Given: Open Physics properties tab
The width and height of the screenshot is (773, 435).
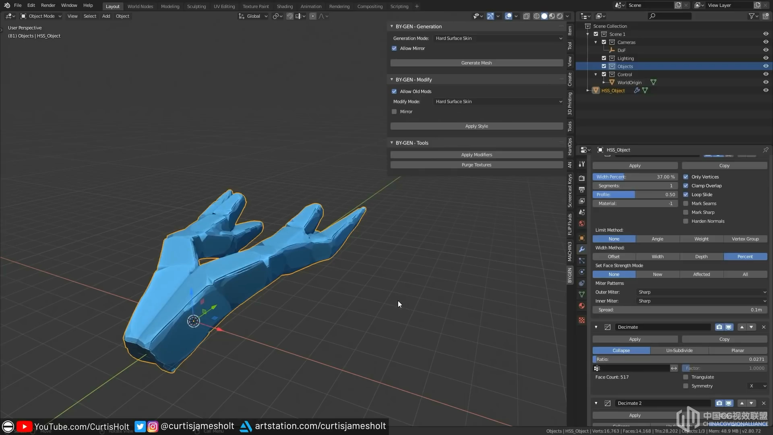Looking at the screenshot, I should (x=582, y=272).
